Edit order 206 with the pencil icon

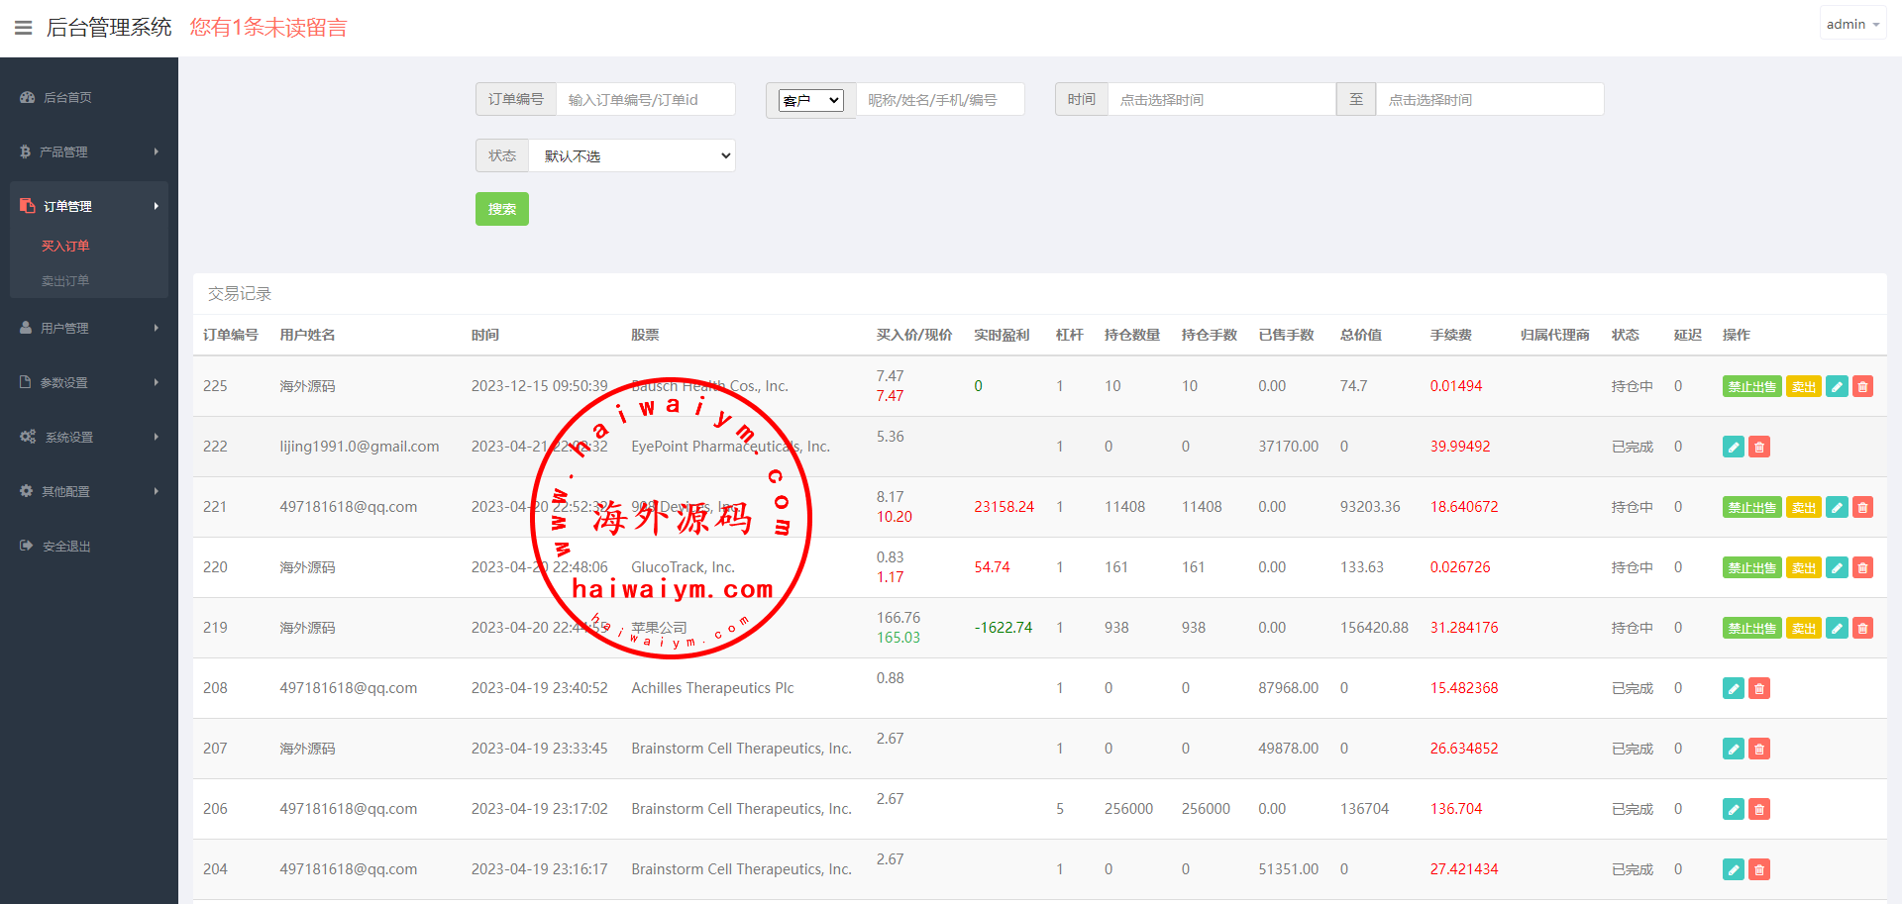[1734, 810]
